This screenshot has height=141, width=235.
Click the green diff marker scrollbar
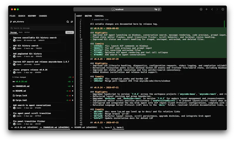(x=224, y=24)
